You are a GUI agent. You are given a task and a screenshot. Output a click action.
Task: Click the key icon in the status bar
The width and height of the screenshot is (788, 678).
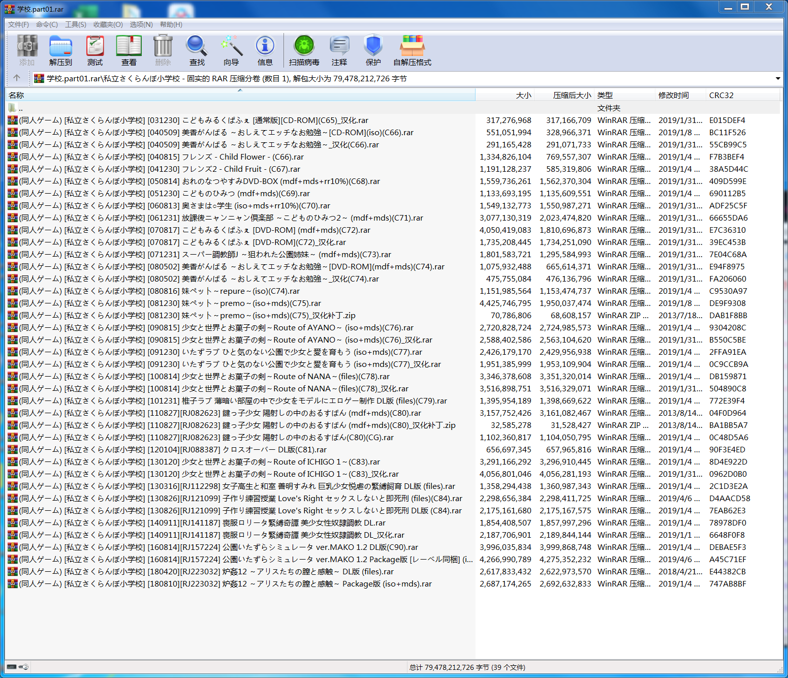[x=24, y=667]
